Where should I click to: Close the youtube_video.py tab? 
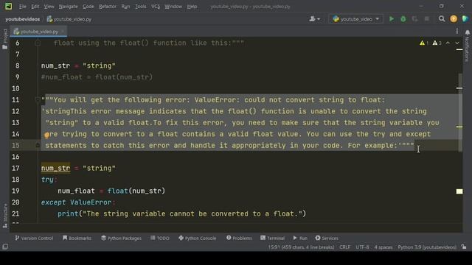[x=63, y=31]
